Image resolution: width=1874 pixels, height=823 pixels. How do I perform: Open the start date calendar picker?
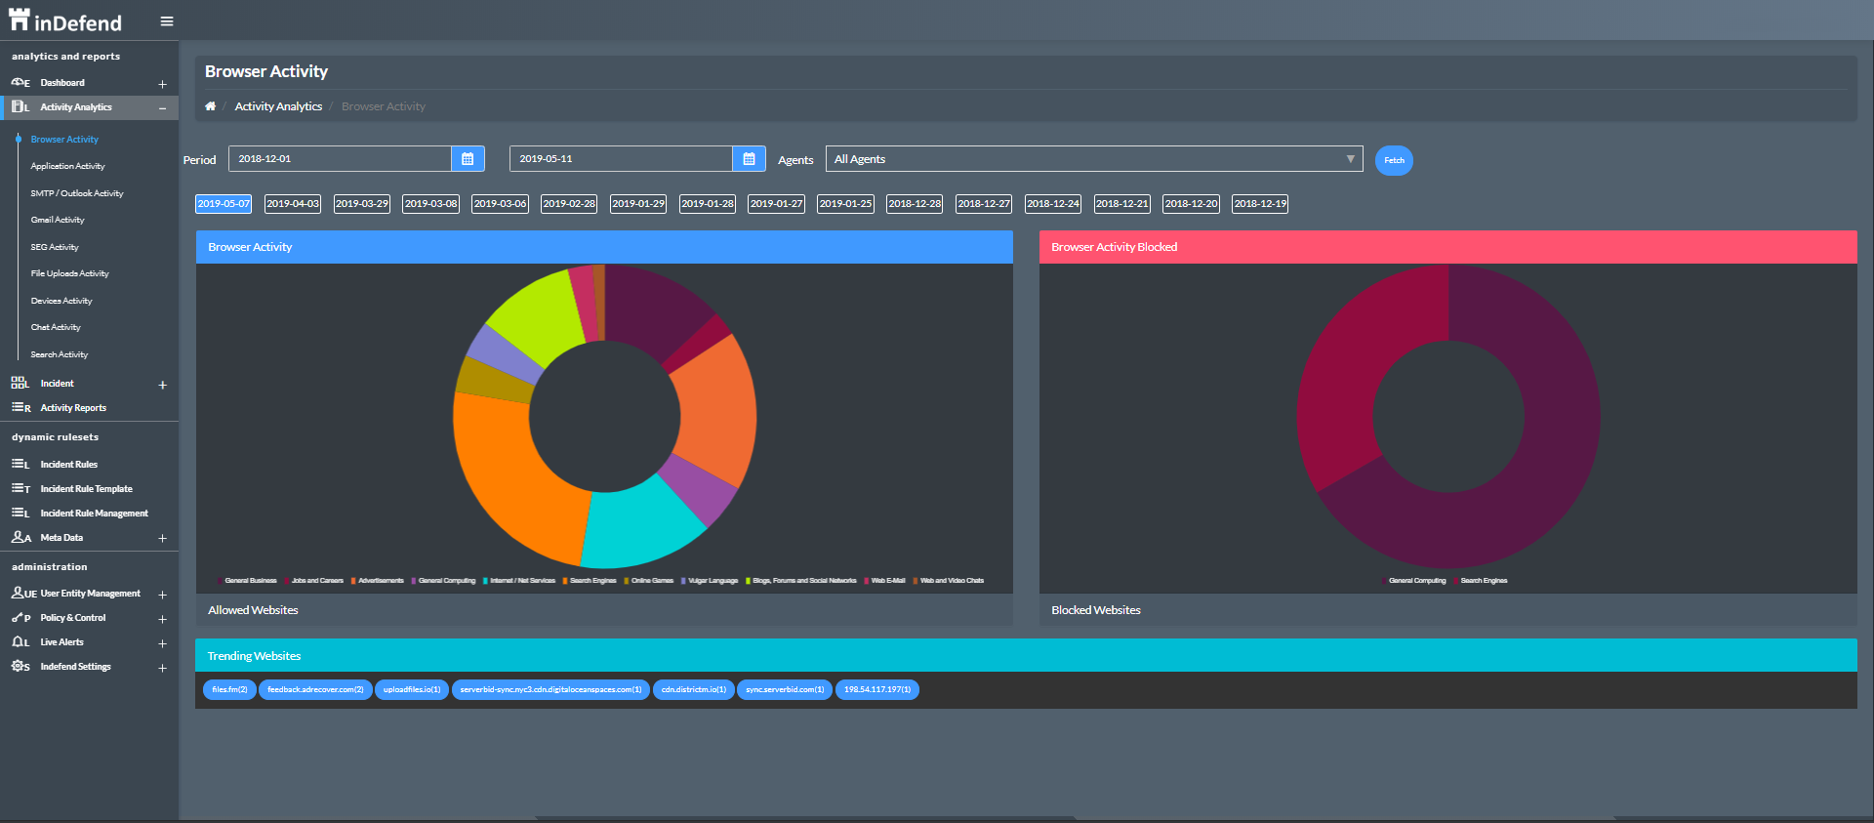tap(467, 159)
